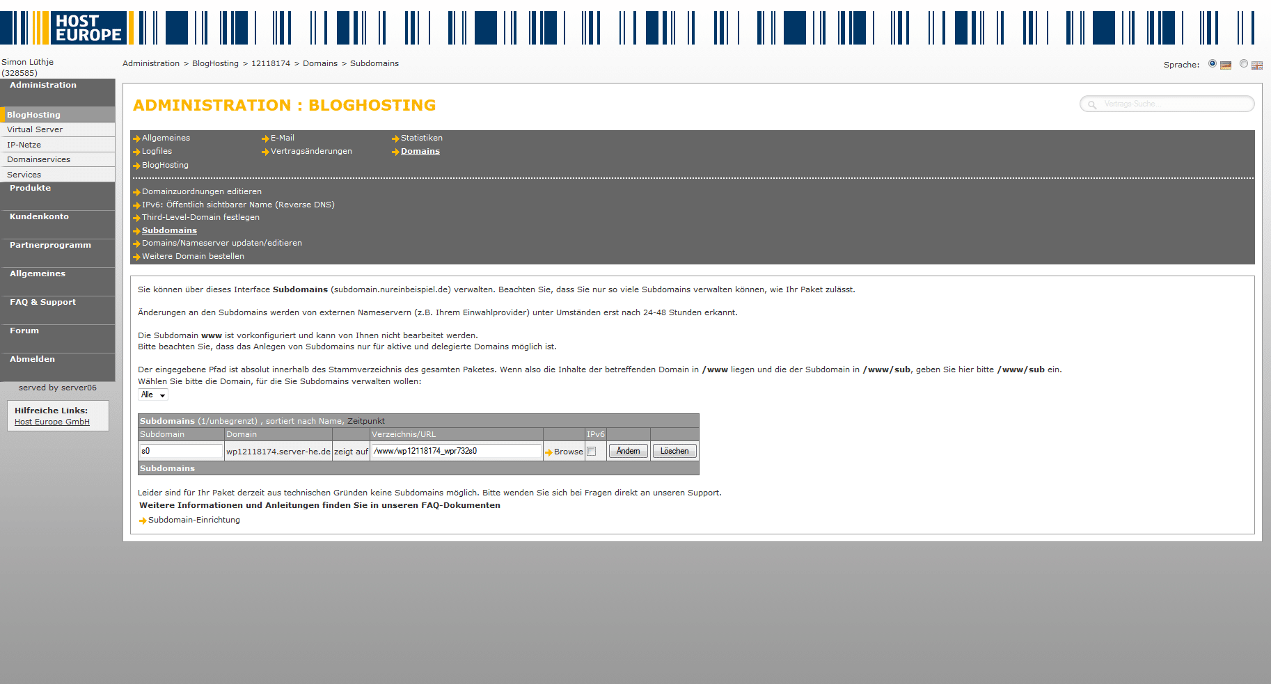The image size is (1271, 684).
Task: Click the Host Europe logo
Action: point(88,28)
